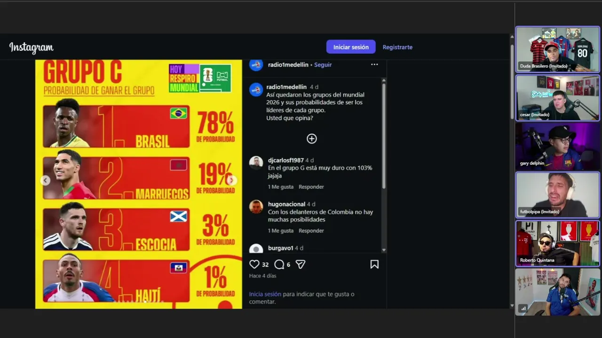Click audio level icon on bottom participant
The height and width of the screenshot is (338, 602).
point(523,308)
